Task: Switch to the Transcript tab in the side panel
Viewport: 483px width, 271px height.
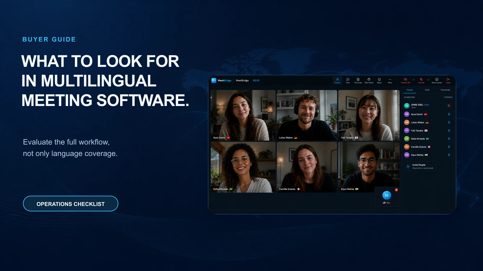Action: [x=445, y=90]
